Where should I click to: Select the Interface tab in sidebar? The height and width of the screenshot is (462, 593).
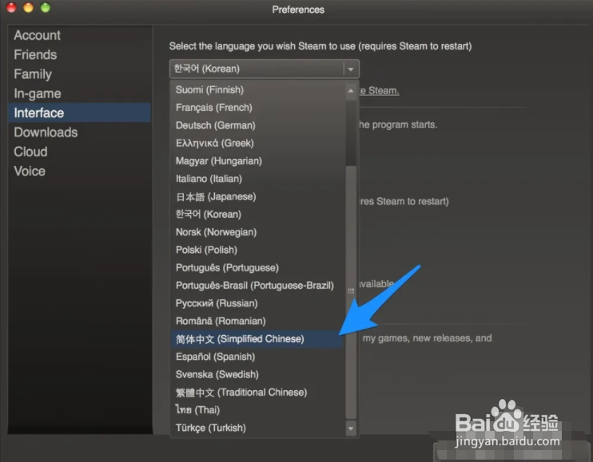(79, 113)
